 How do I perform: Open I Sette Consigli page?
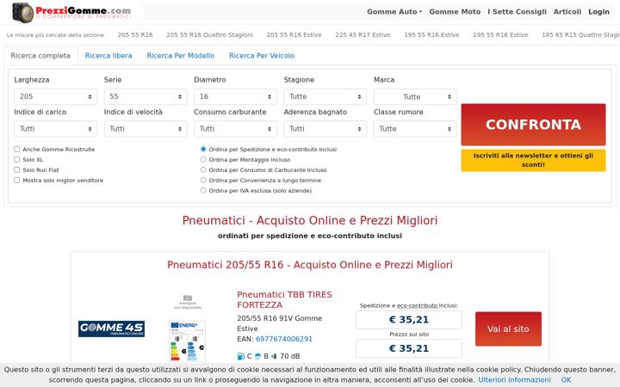click(517, 12)
